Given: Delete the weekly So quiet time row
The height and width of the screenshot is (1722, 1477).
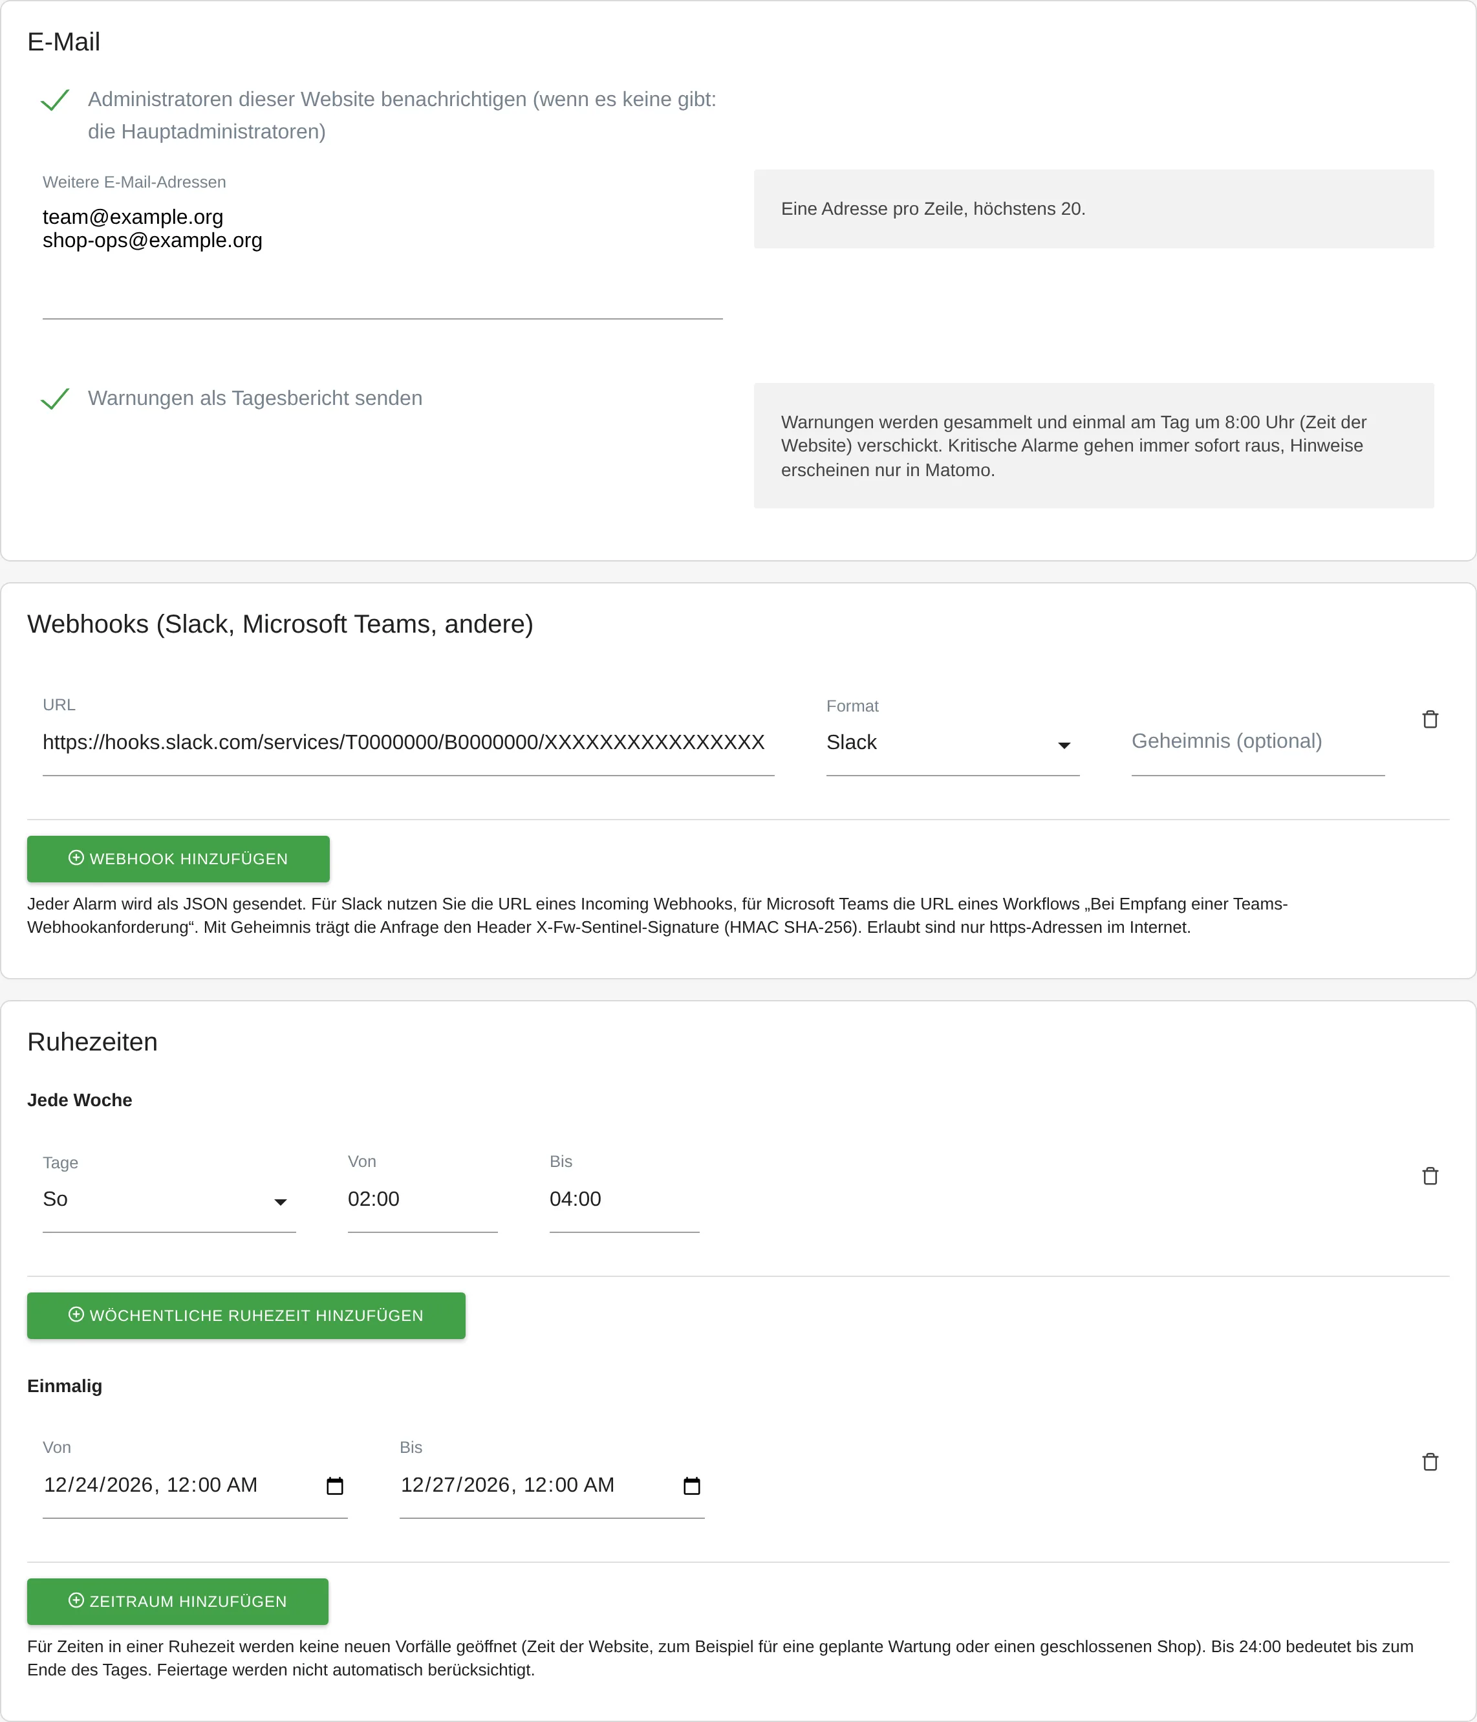Looking at the screenshot, I should tap(1430, 1176).
